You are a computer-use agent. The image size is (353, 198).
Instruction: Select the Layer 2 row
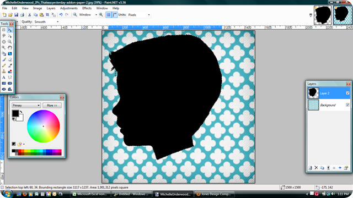[x=329, y=93]
